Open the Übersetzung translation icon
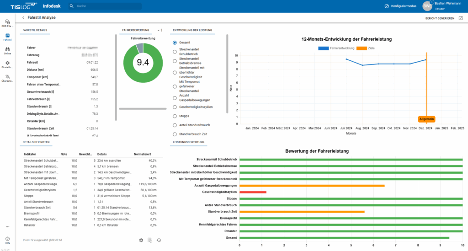This screenshot has width=468, height=251. pos(7,77)
